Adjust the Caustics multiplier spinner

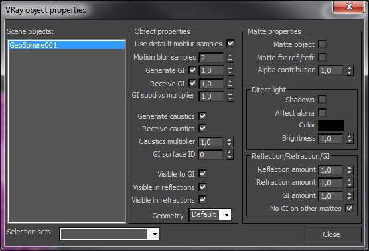click(230, 142)
